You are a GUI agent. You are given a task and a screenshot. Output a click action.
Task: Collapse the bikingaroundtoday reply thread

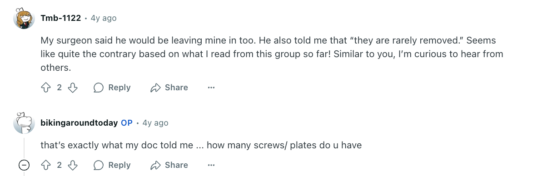point(24,166)
